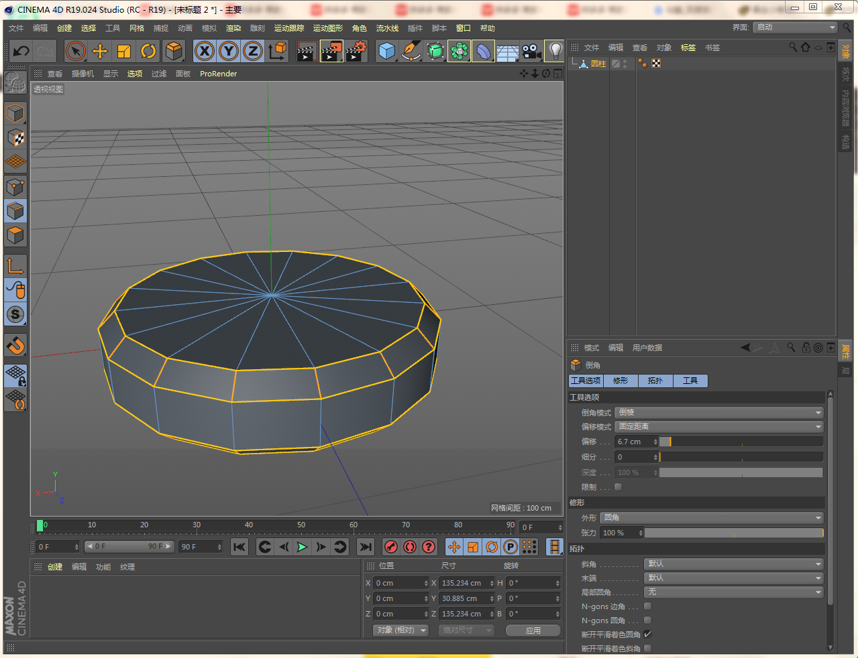Click the green subdivision generator icon

point(435,51)
